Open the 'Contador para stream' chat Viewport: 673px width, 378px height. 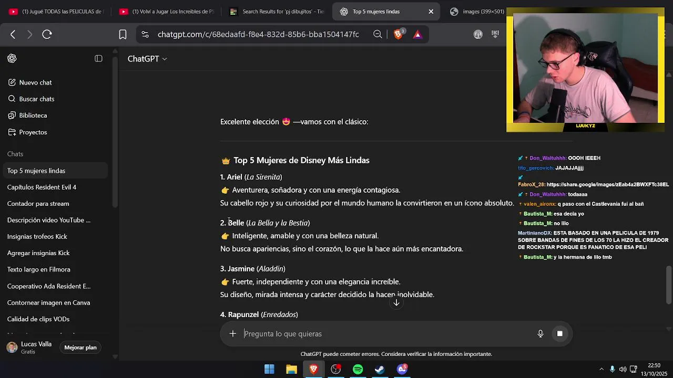pyautogui.click(x=55, y=204)
